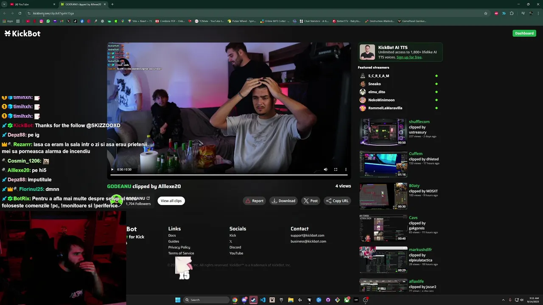Open the X socials icon link
The height and width of the screenshot is (305, 543).
click(231, 241)
